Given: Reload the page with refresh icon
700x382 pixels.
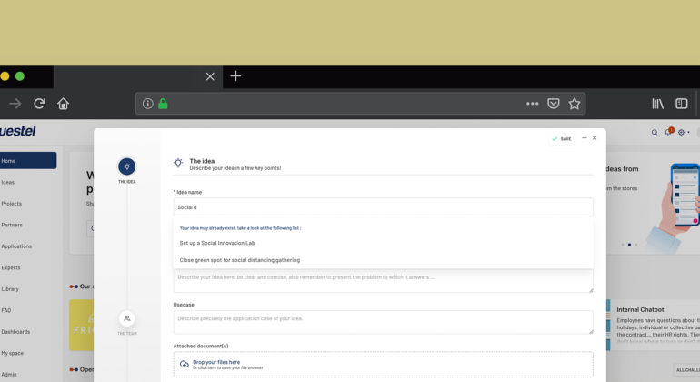Looking at the screenshot, I should coord(39,104).
